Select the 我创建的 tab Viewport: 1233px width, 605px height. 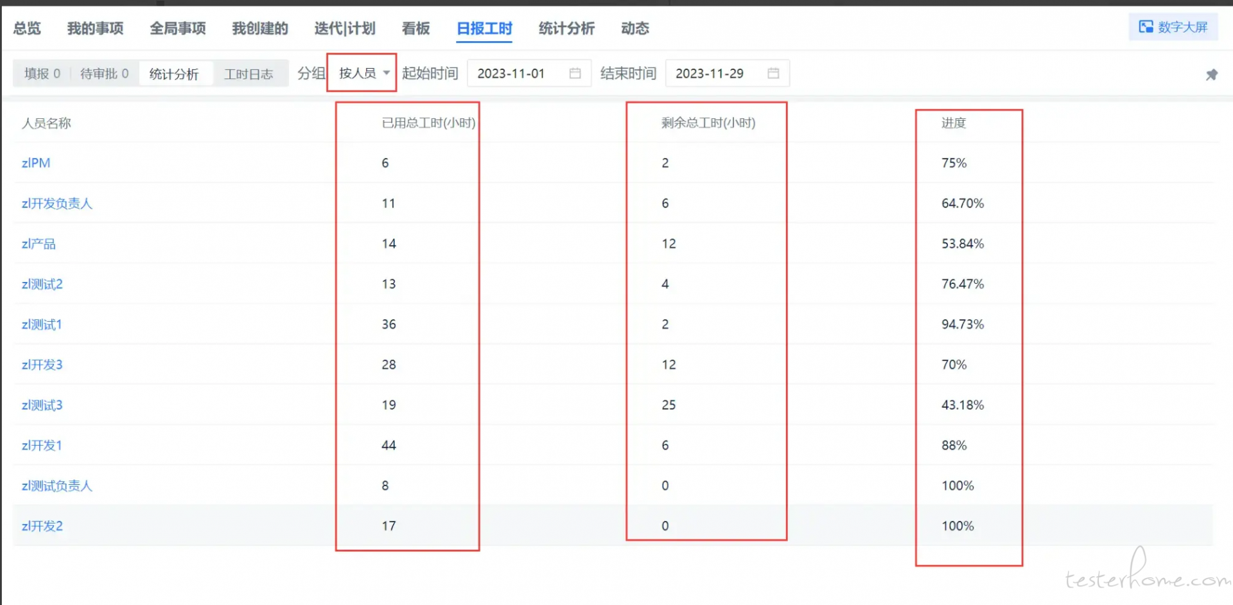(x=260, y=28)
